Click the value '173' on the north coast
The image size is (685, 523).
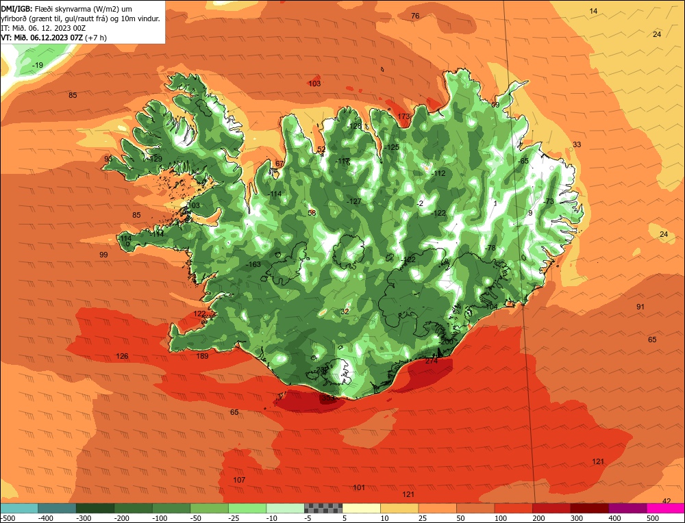[403, 116]
